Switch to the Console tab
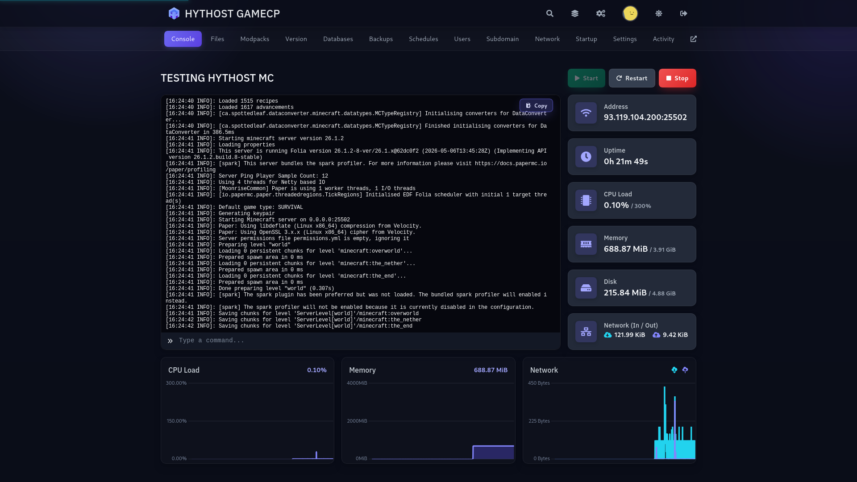 pyautogui.click(x=183, y=39)
